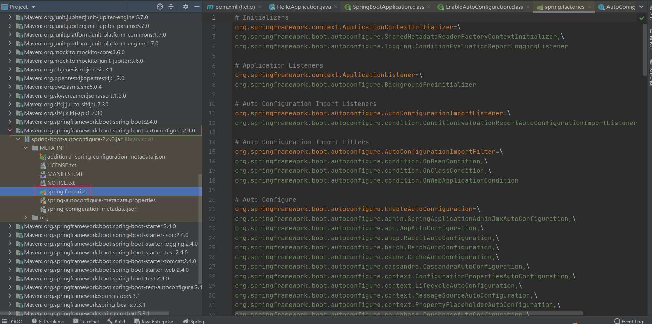Select MANIFEST.MF file
Image resolution: width=652 pixels, height=324 pixels.
(65, 174)
